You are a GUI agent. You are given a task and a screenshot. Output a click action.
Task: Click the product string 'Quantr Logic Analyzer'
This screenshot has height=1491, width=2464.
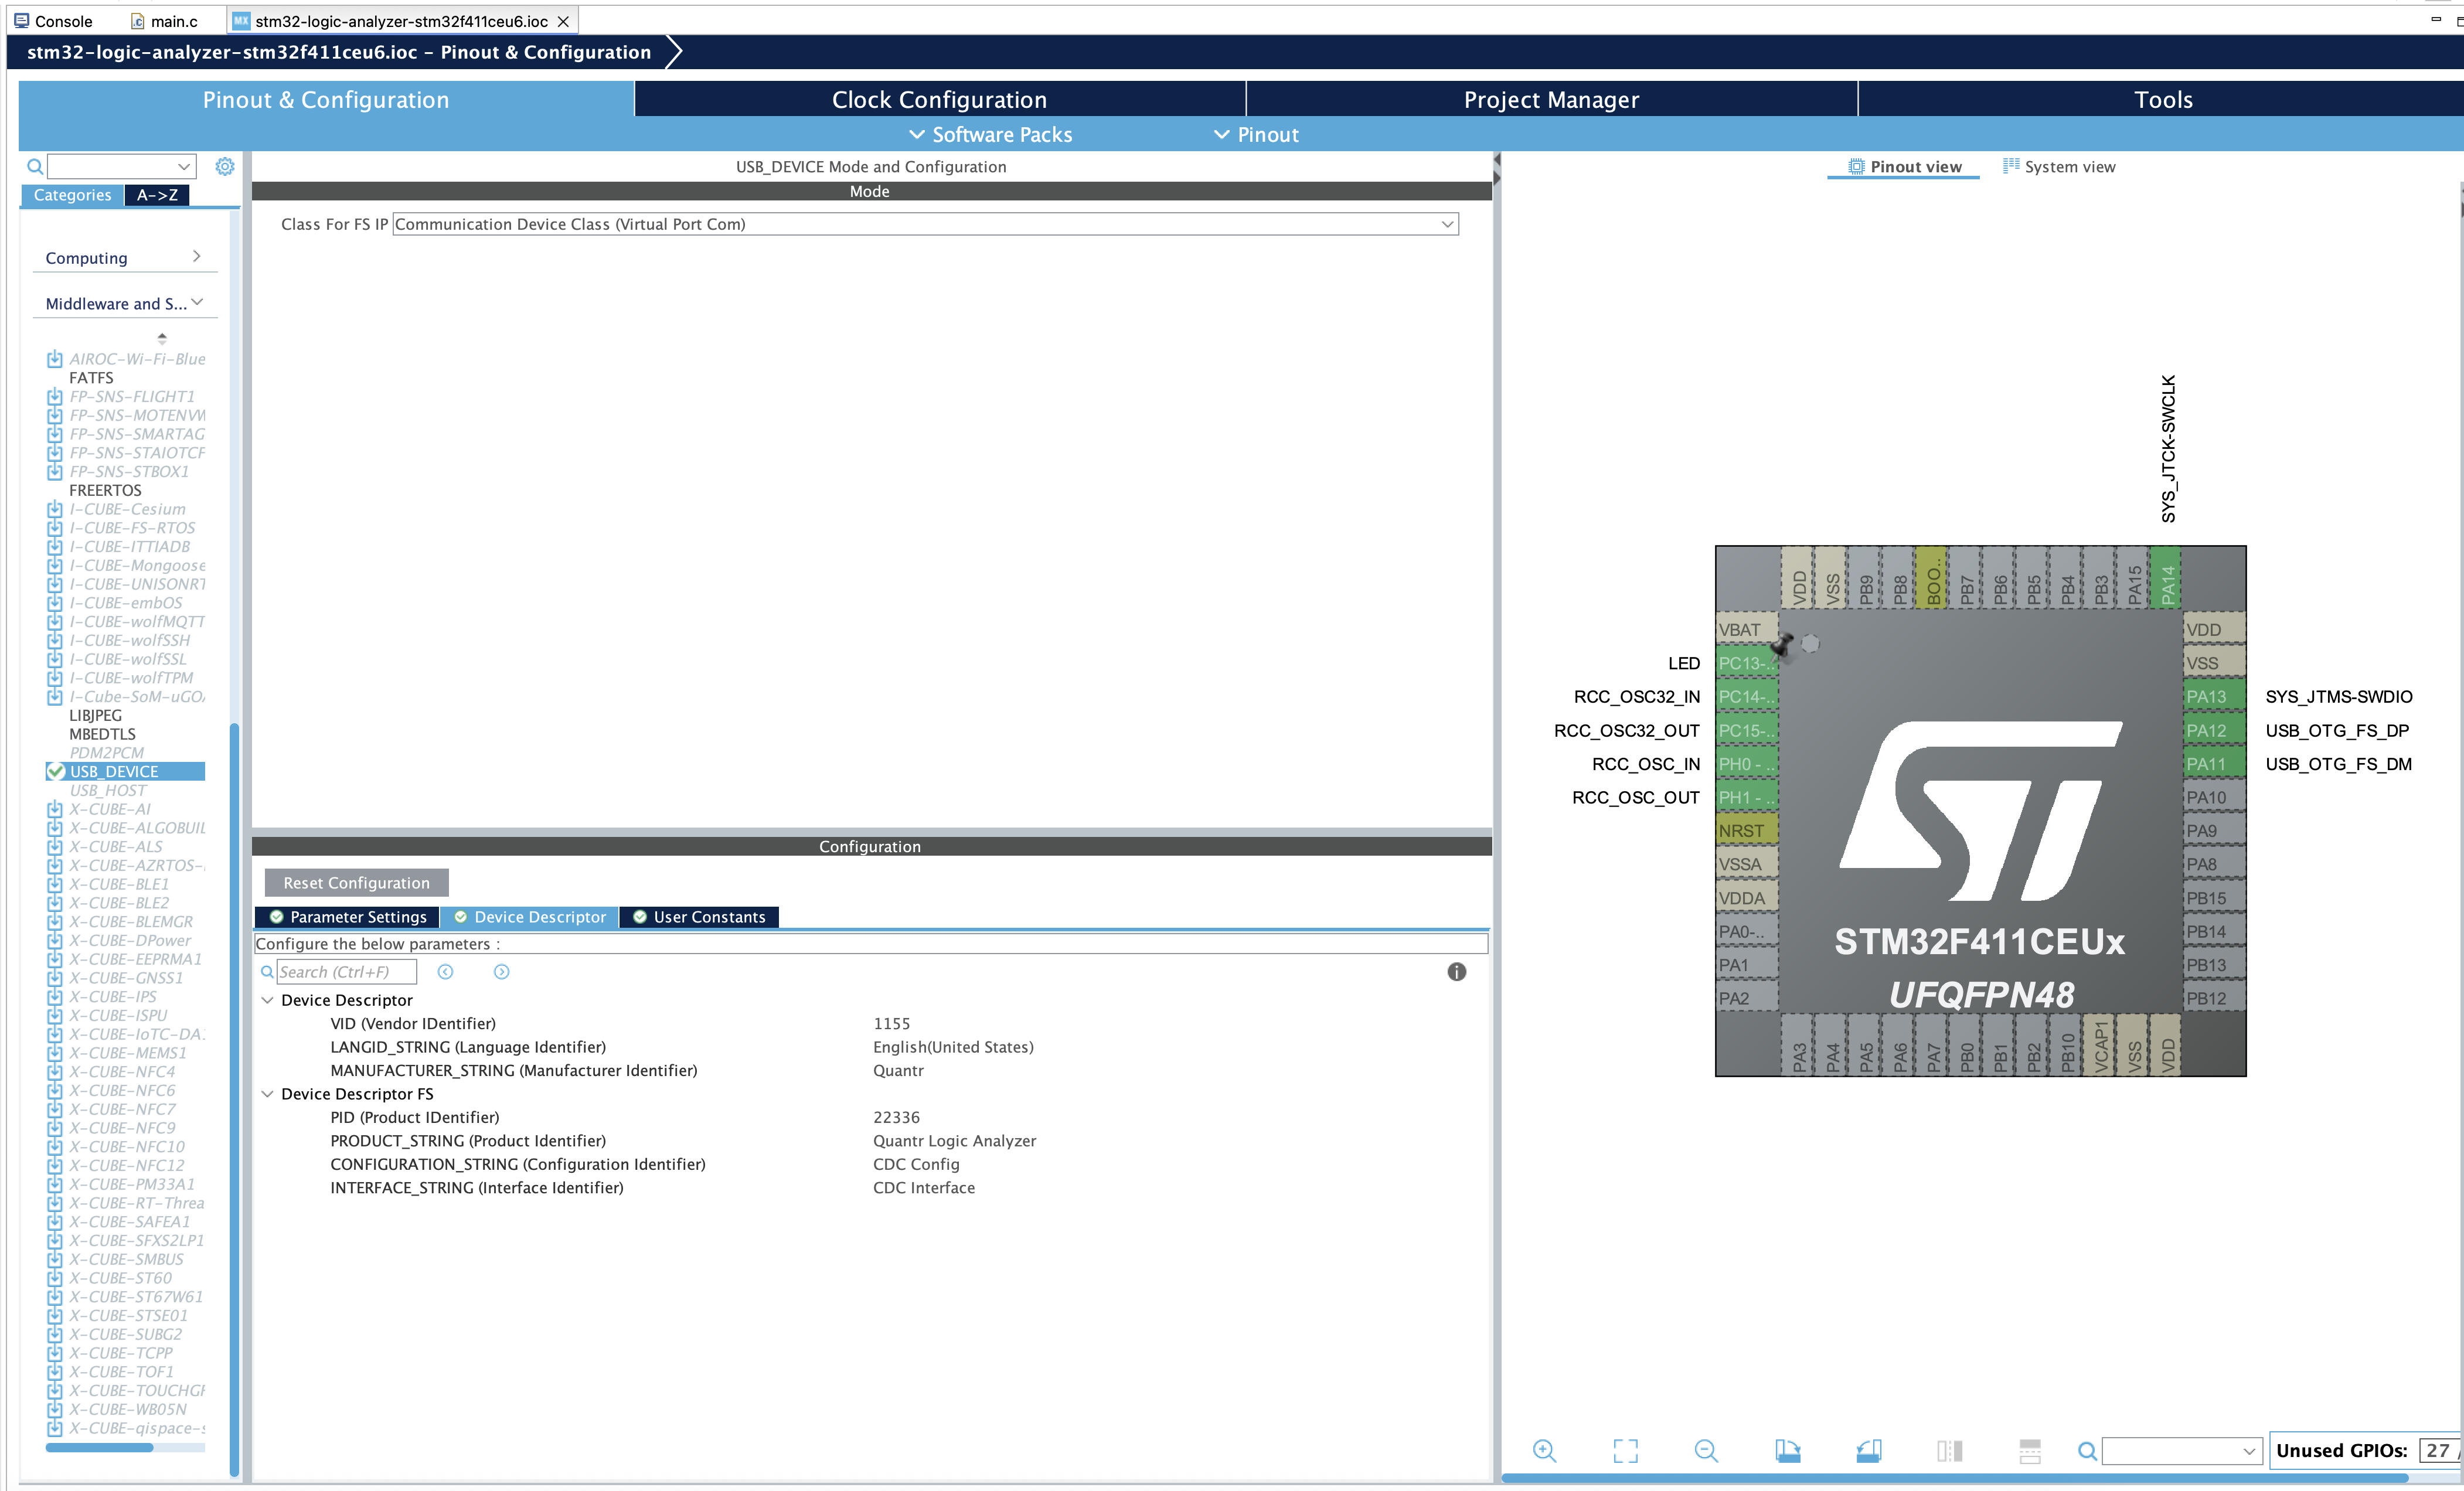point(954,1141)
